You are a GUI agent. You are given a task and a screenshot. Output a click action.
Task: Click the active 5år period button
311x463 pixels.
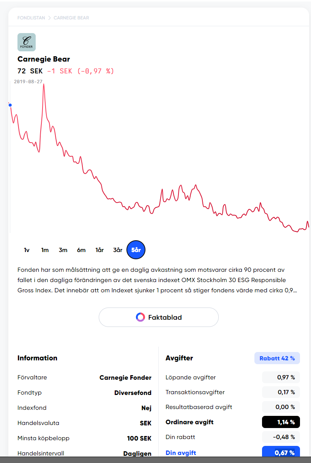pos(136,250)
